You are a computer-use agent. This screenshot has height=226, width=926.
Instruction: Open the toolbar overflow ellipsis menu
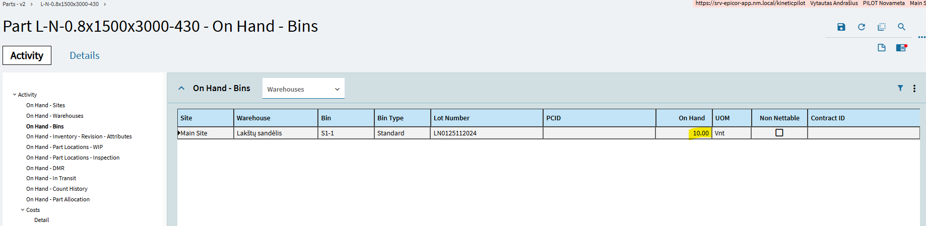[921, 37]
